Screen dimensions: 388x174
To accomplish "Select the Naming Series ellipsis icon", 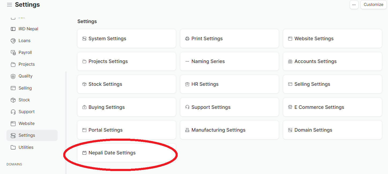I will (187, 61).
